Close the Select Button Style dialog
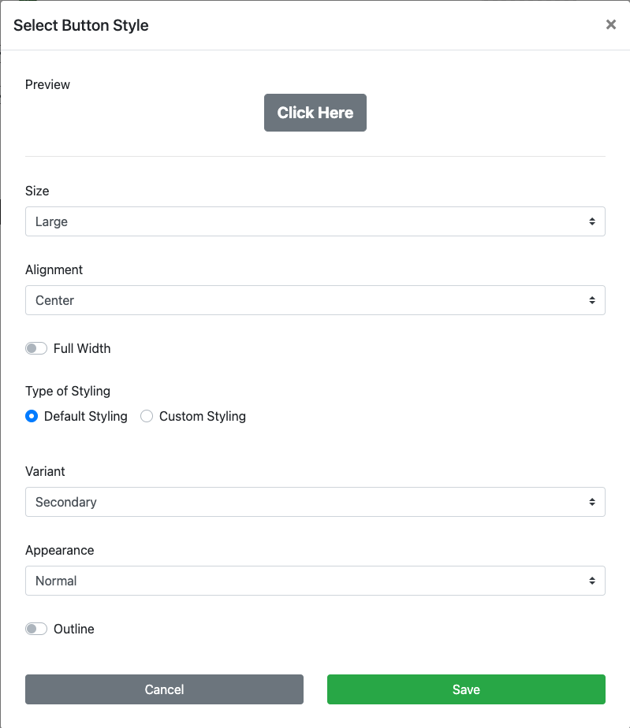 pos(610,25)
